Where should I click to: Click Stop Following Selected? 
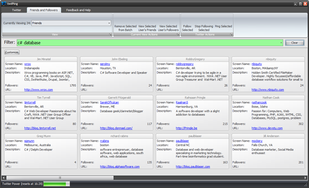click(204, 28)
